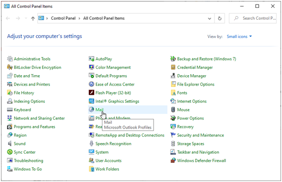
Task: Expand the address bar history dropdown arrow
Action: (210, 18)
